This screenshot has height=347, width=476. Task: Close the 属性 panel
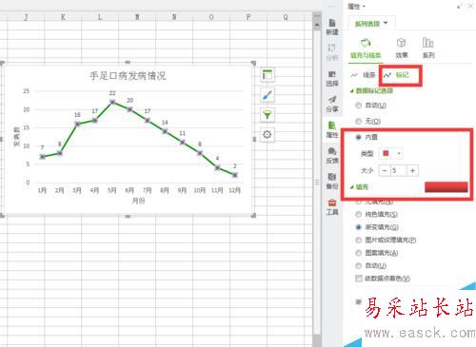470,6
